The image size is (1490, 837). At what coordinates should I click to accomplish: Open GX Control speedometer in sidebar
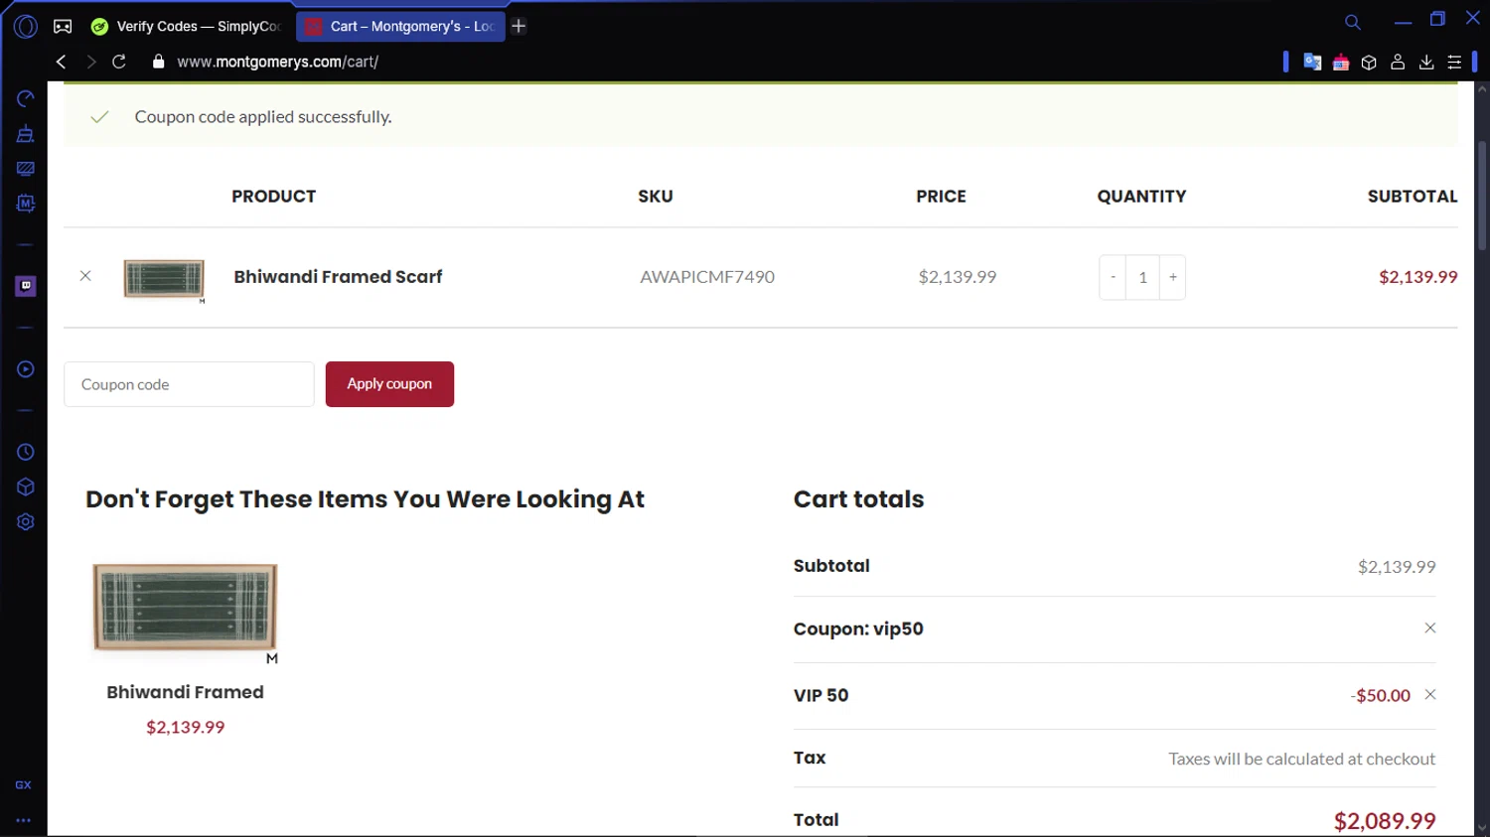coord(26,98)
